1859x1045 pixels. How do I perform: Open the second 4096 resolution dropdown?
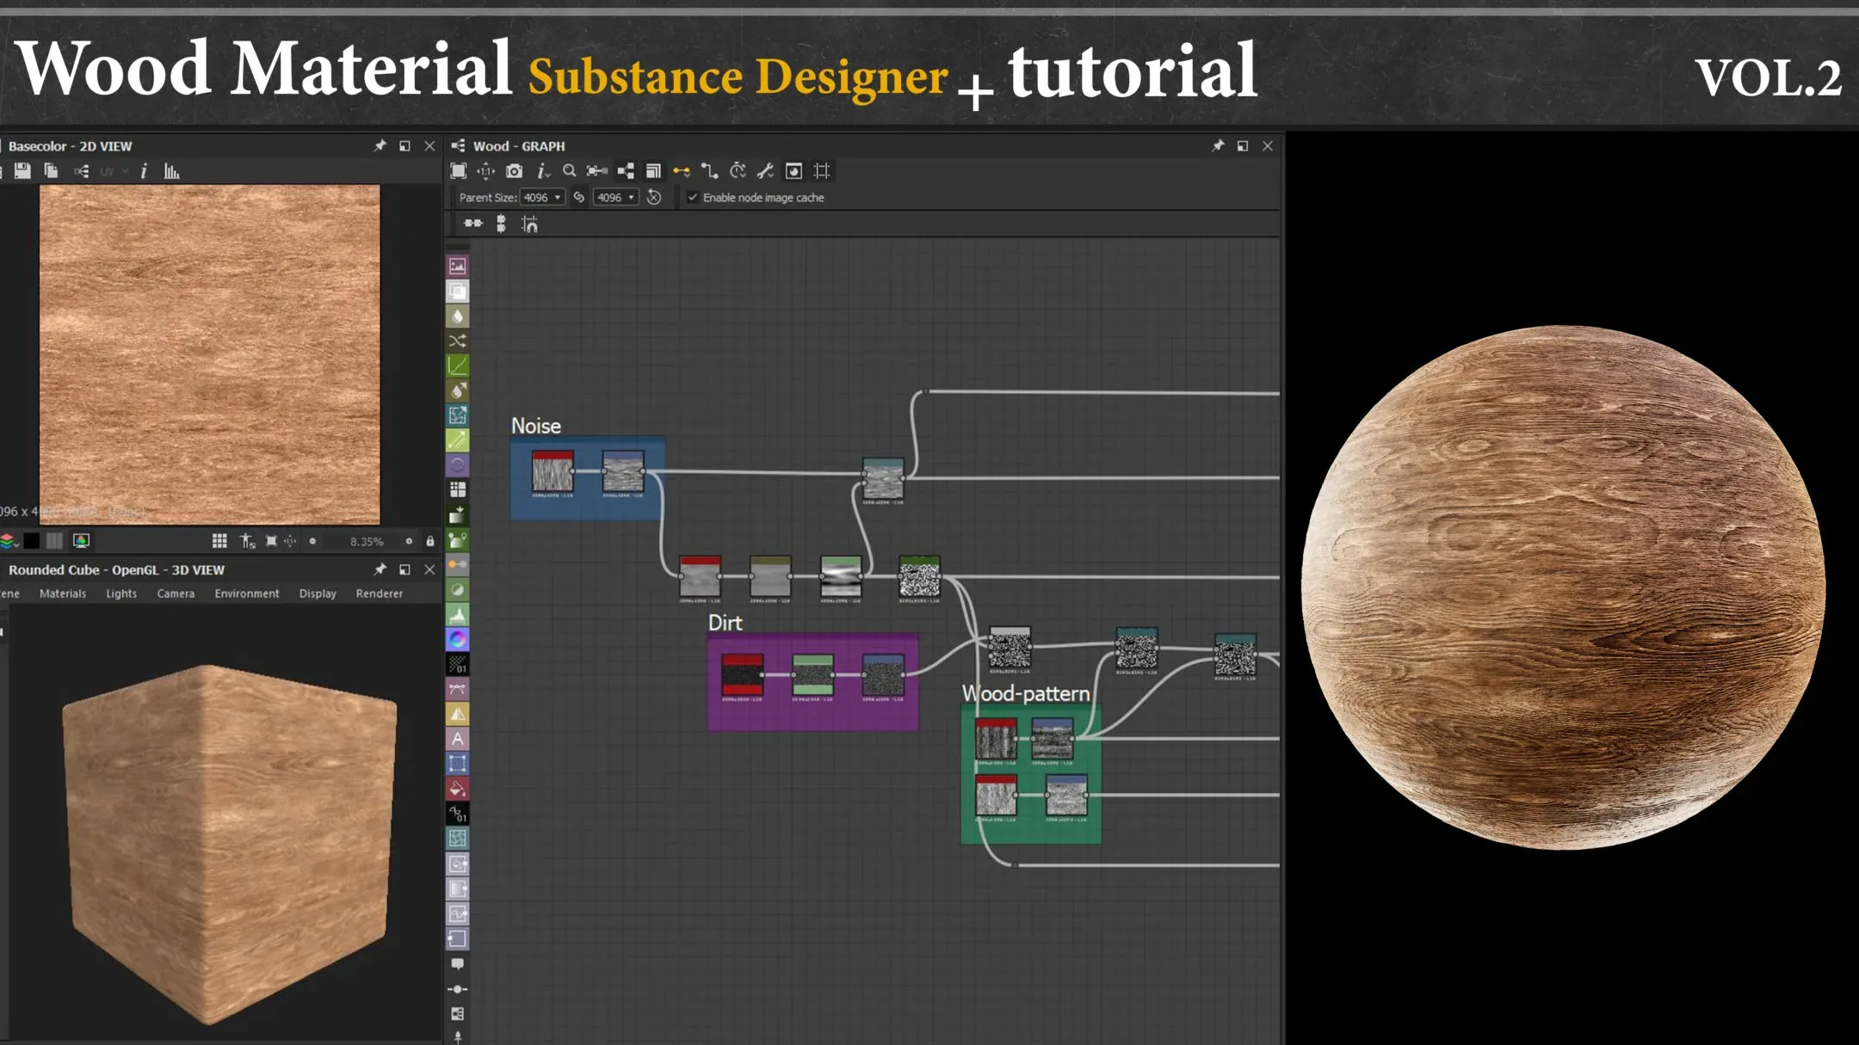click(616, 197)
